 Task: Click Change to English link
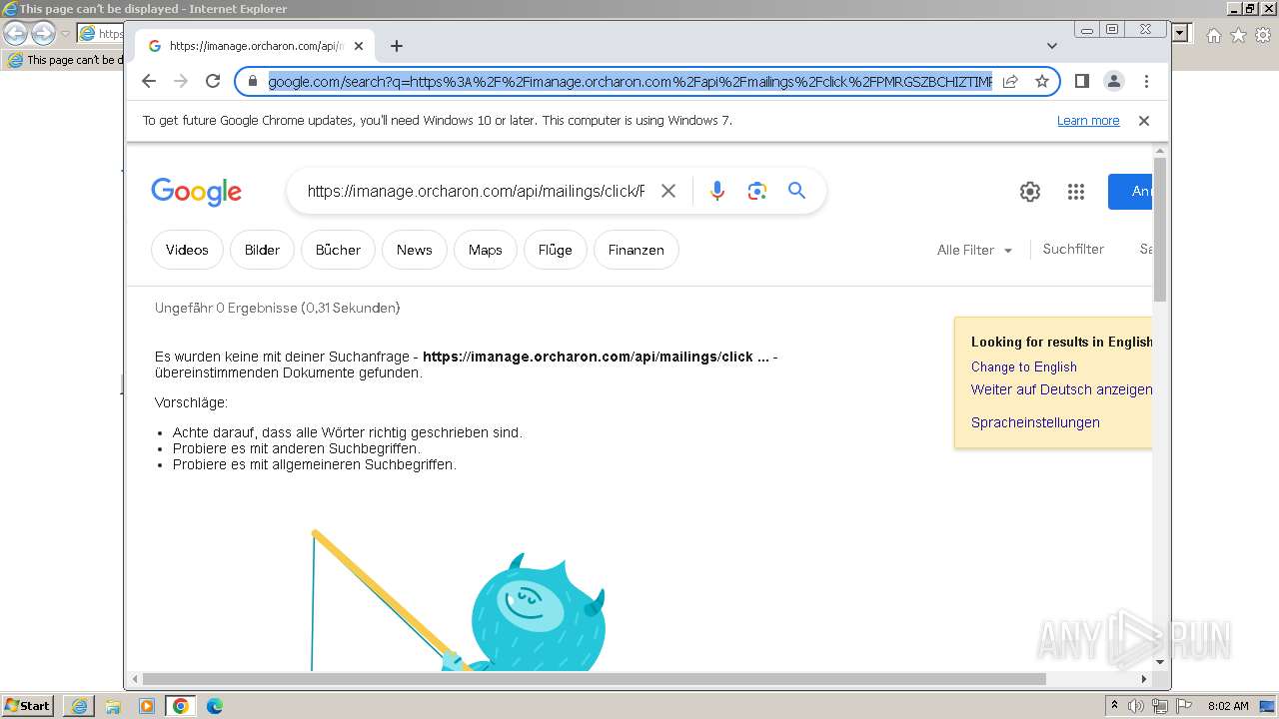tap(1024, 366)
